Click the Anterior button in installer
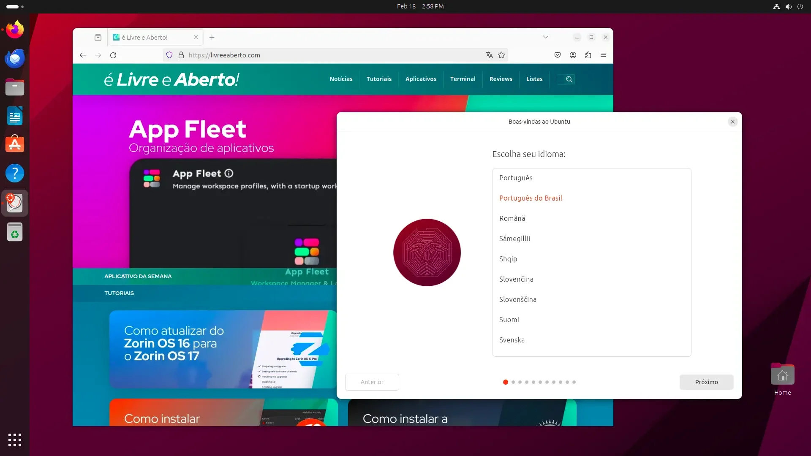 point(372,382)
